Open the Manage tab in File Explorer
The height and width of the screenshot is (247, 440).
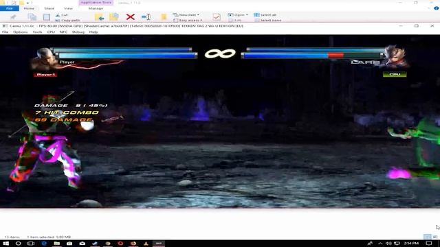click(x=96, y=8)
